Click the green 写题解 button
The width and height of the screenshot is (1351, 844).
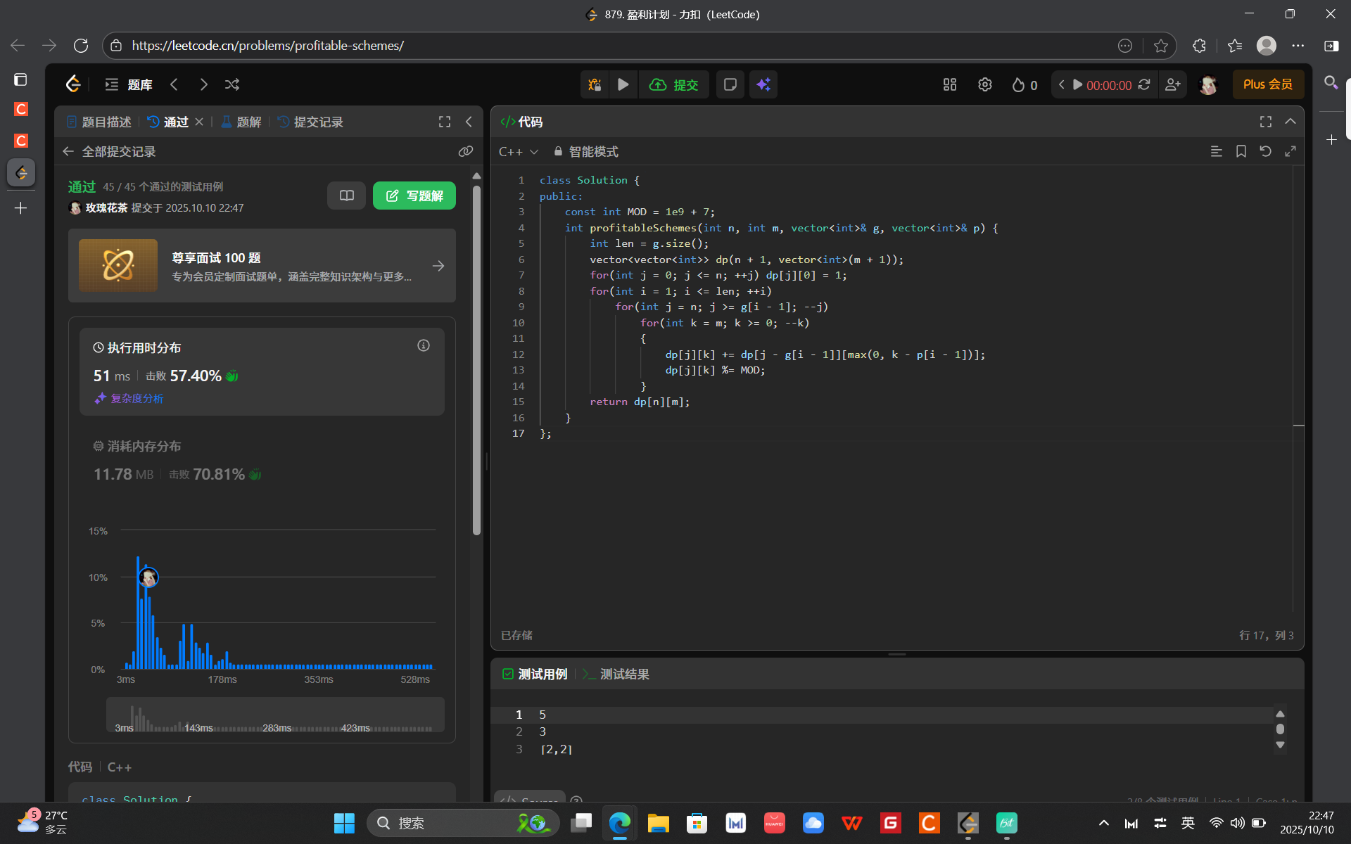click(x=414, y=196)
